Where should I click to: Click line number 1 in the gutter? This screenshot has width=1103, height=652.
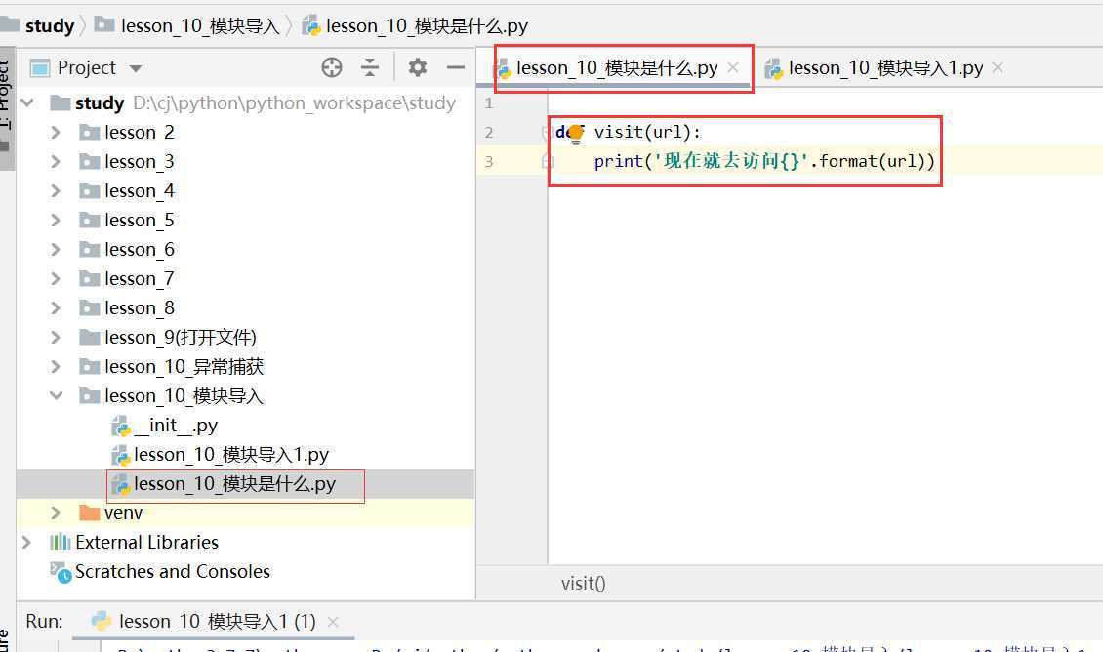click(x=489, y=103)
